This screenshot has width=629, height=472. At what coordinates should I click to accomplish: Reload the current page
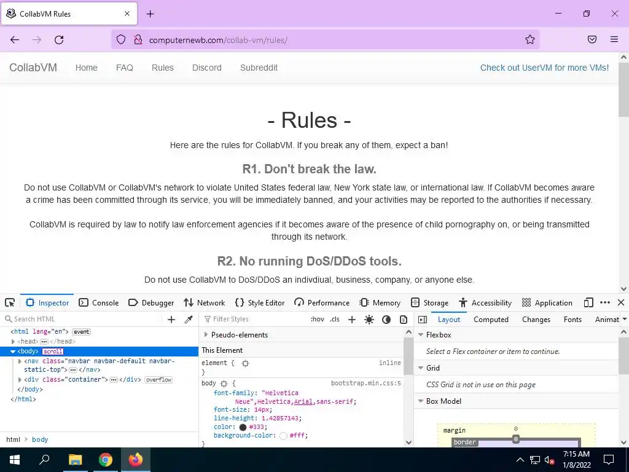point(59,40)
